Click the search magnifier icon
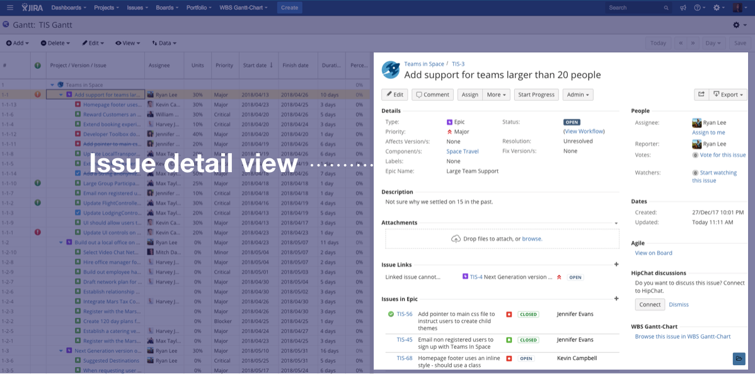755x374 pixels. [666, 8]
